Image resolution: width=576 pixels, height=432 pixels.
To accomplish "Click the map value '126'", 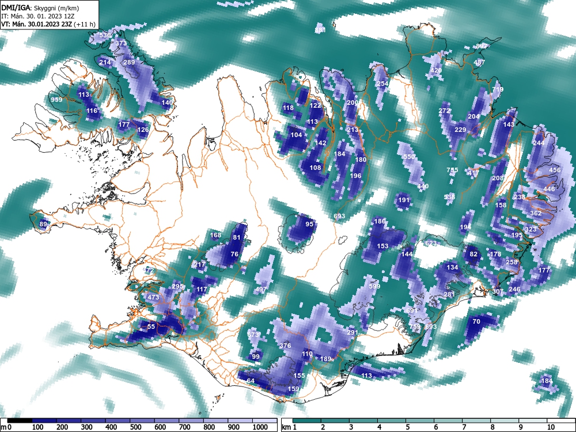I will coord(143,129).
